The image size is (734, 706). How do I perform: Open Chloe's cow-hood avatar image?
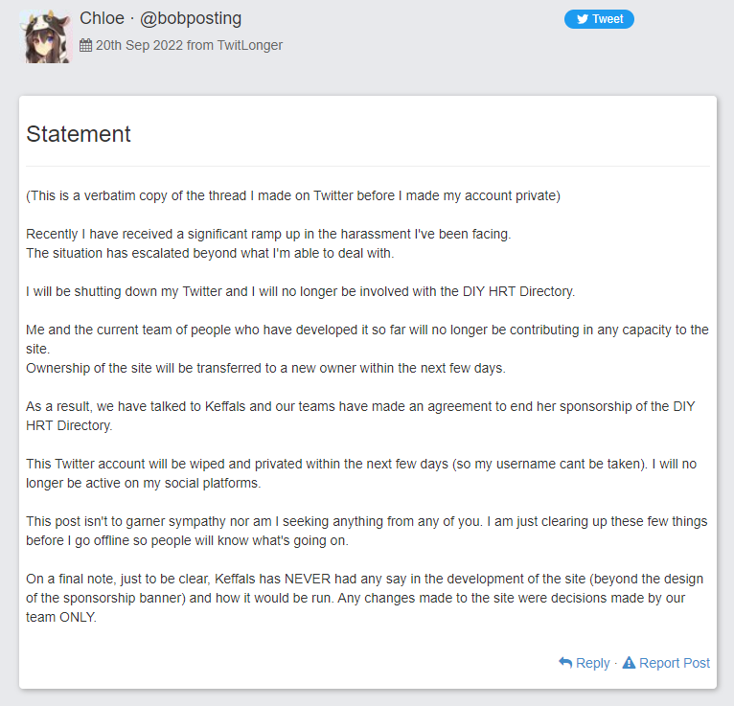point(46,36)
